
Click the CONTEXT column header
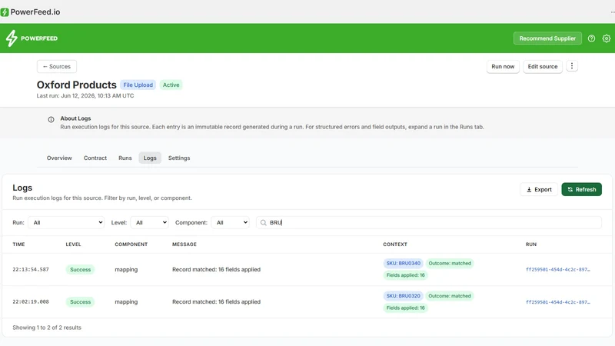pos(395,245)
